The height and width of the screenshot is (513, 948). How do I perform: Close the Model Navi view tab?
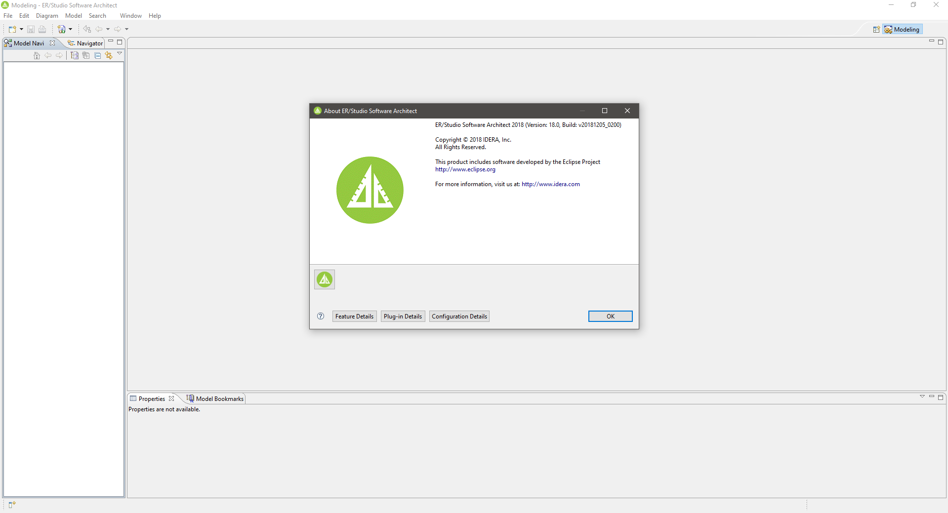52,43
